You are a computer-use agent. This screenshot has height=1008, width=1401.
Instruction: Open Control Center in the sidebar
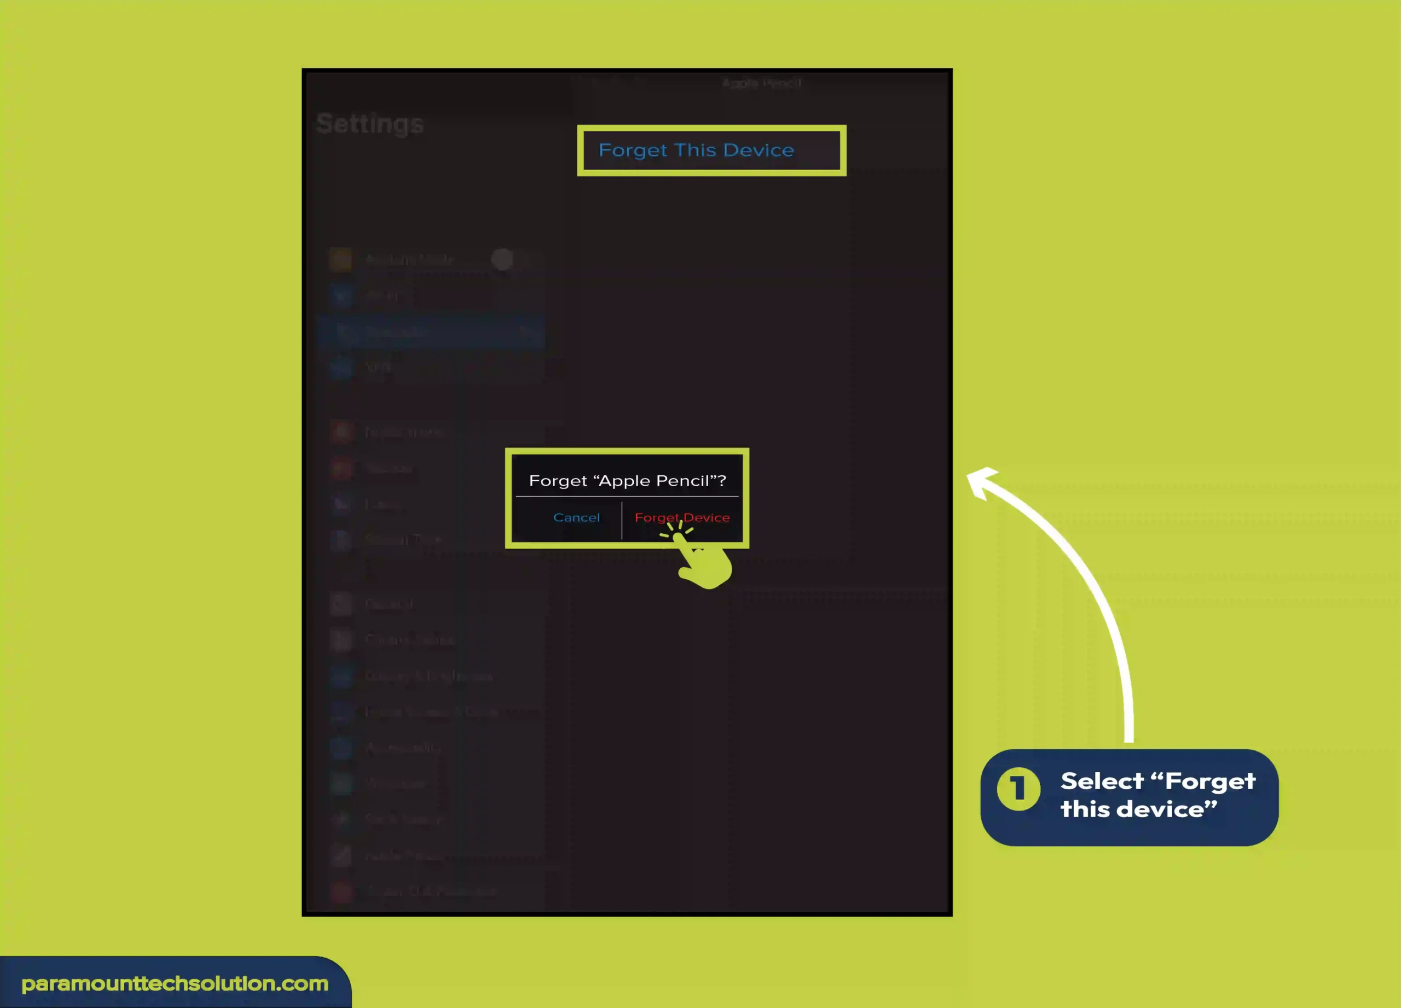pos(410,639)
